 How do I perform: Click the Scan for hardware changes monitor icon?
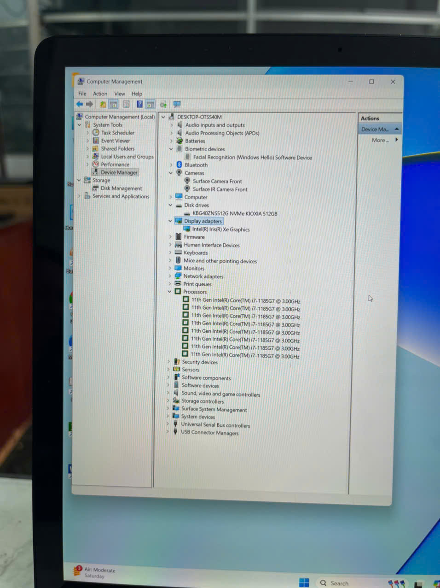pyautogui.click(x=177, y=105)
